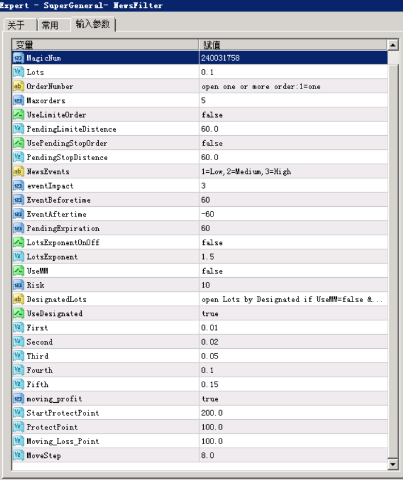Select the EventAftertime value -60

tap(208, 214)
